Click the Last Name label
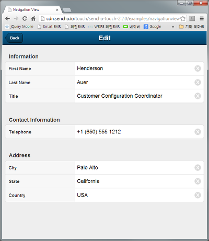Image resolution: width=209 pixels, height=241 pixels. (19, 83)
